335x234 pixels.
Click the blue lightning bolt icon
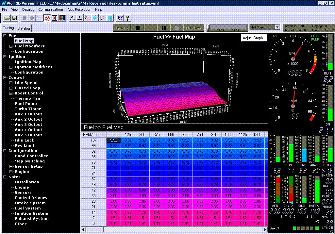[x=95, y=18]
